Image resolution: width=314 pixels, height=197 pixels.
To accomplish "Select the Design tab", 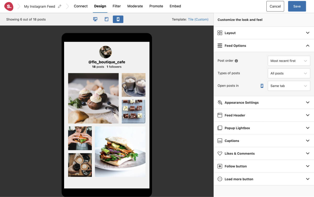I will coord(100,6).
